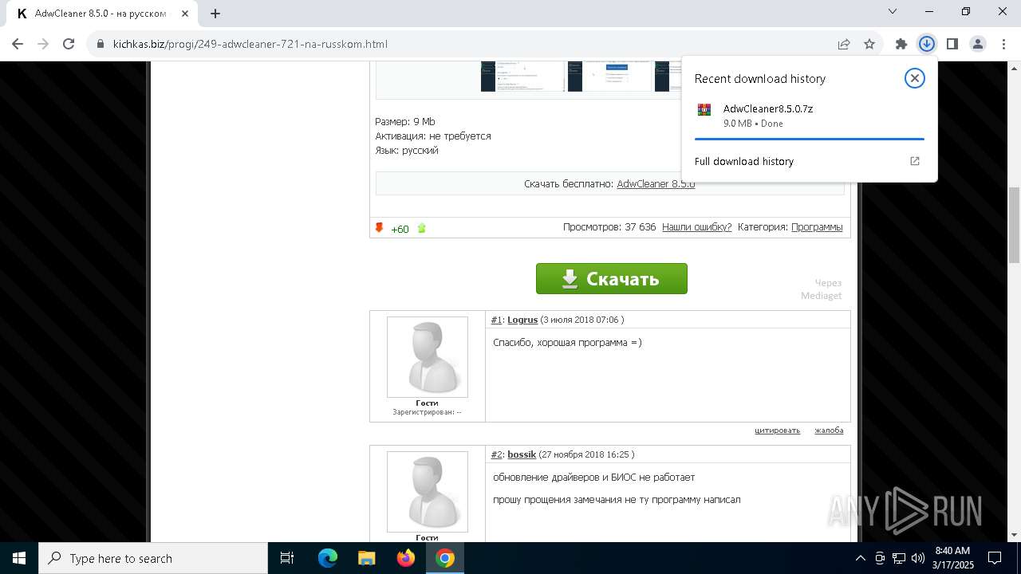Open comment #2 permalink

tap(496, 454)
